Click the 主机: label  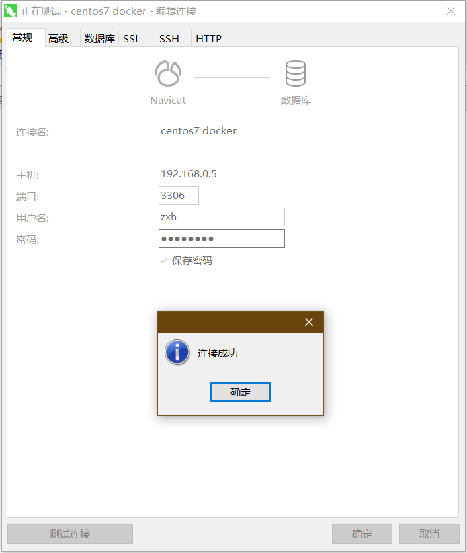click(28, 175)
